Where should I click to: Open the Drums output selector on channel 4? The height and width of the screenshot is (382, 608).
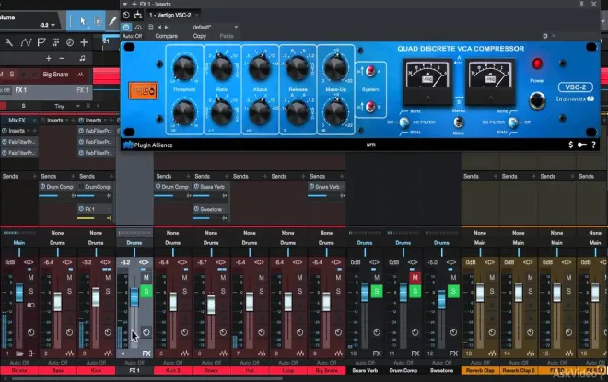click(x=134, y=243)
